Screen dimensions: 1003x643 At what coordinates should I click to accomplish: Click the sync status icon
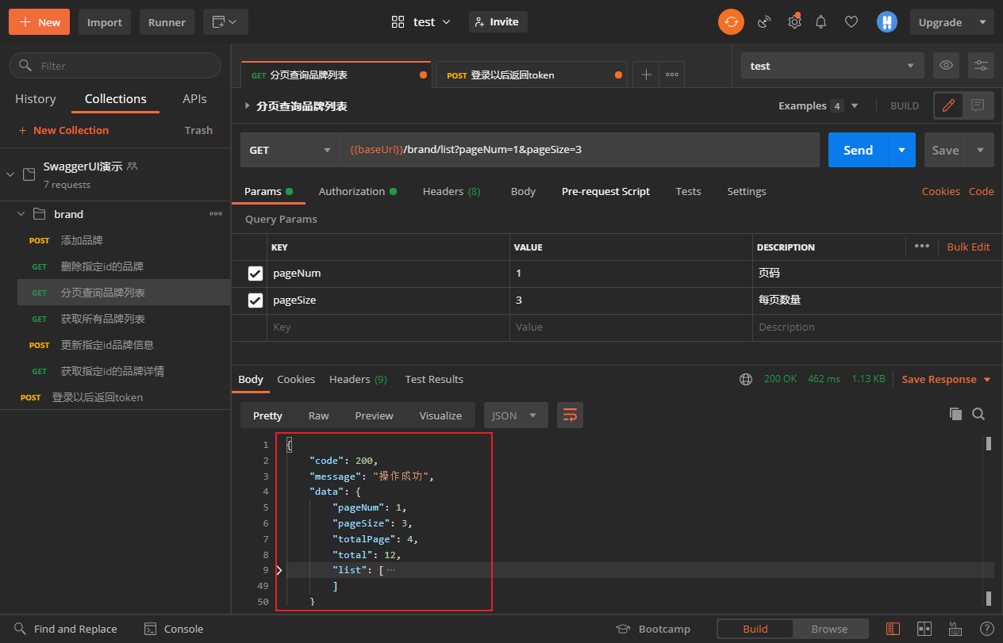coord(731,22)
